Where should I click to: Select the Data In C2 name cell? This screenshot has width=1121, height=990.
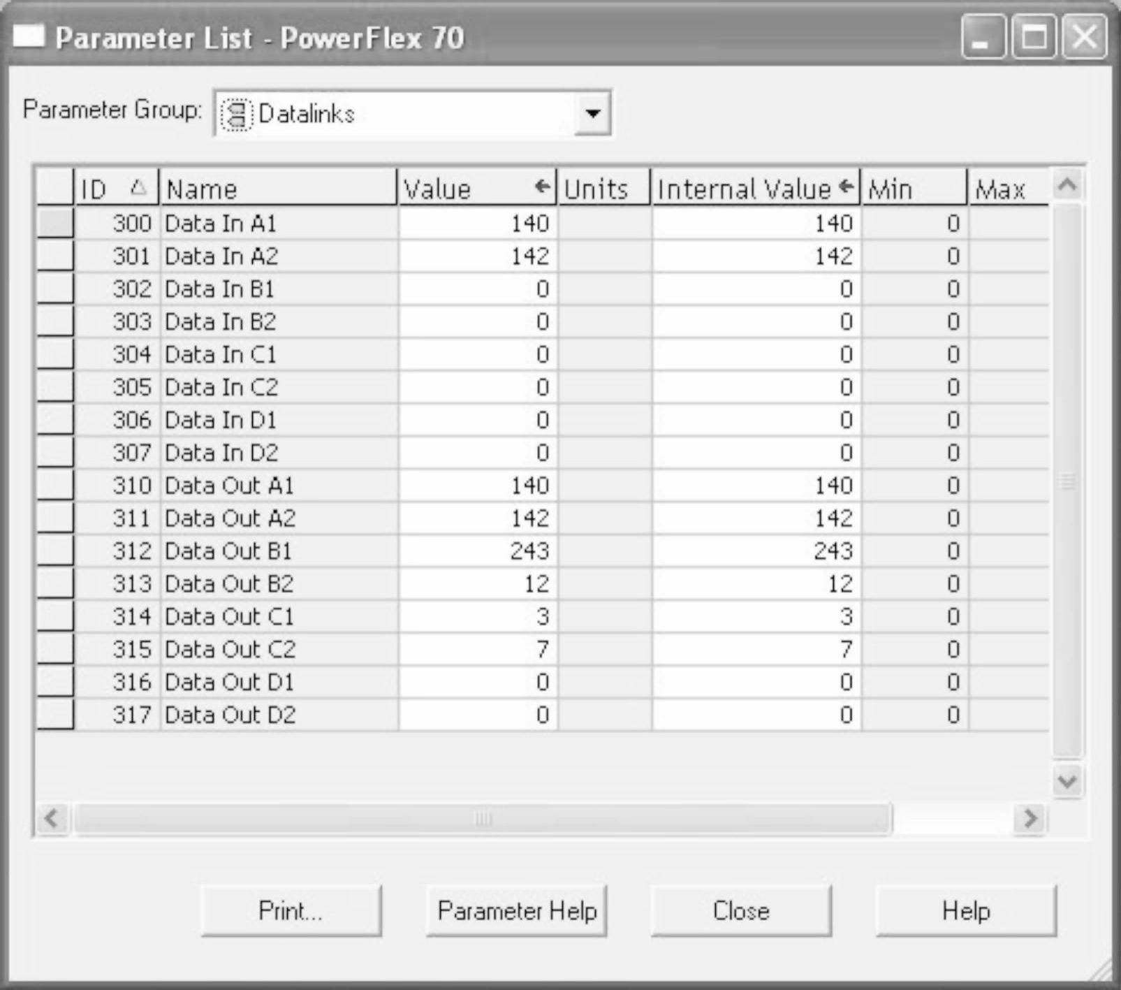coord(279,387)
